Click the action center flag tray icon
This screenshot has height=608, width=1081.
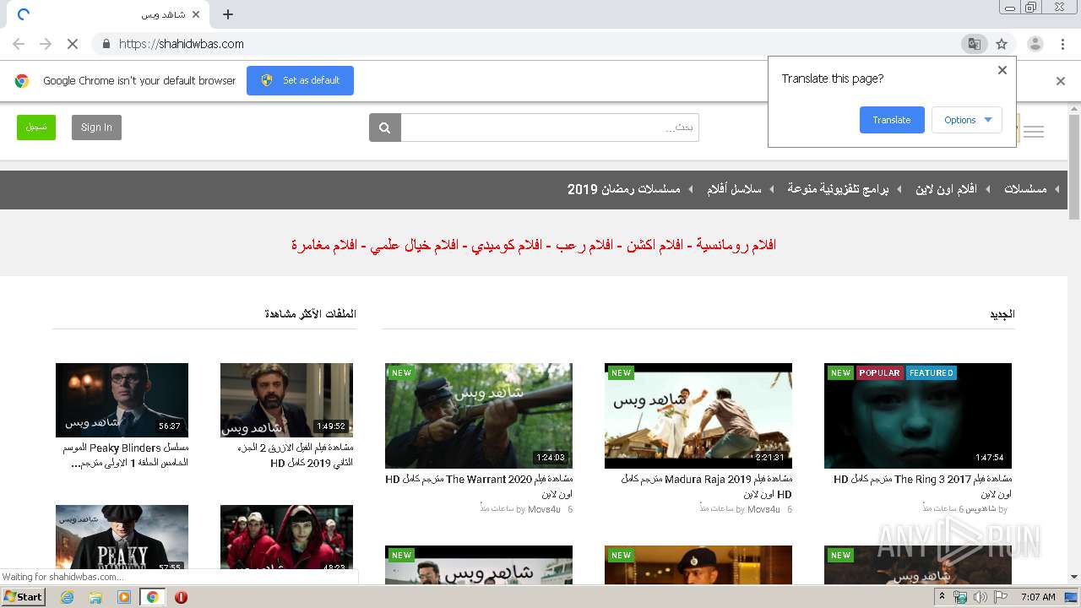point(1000,597)
